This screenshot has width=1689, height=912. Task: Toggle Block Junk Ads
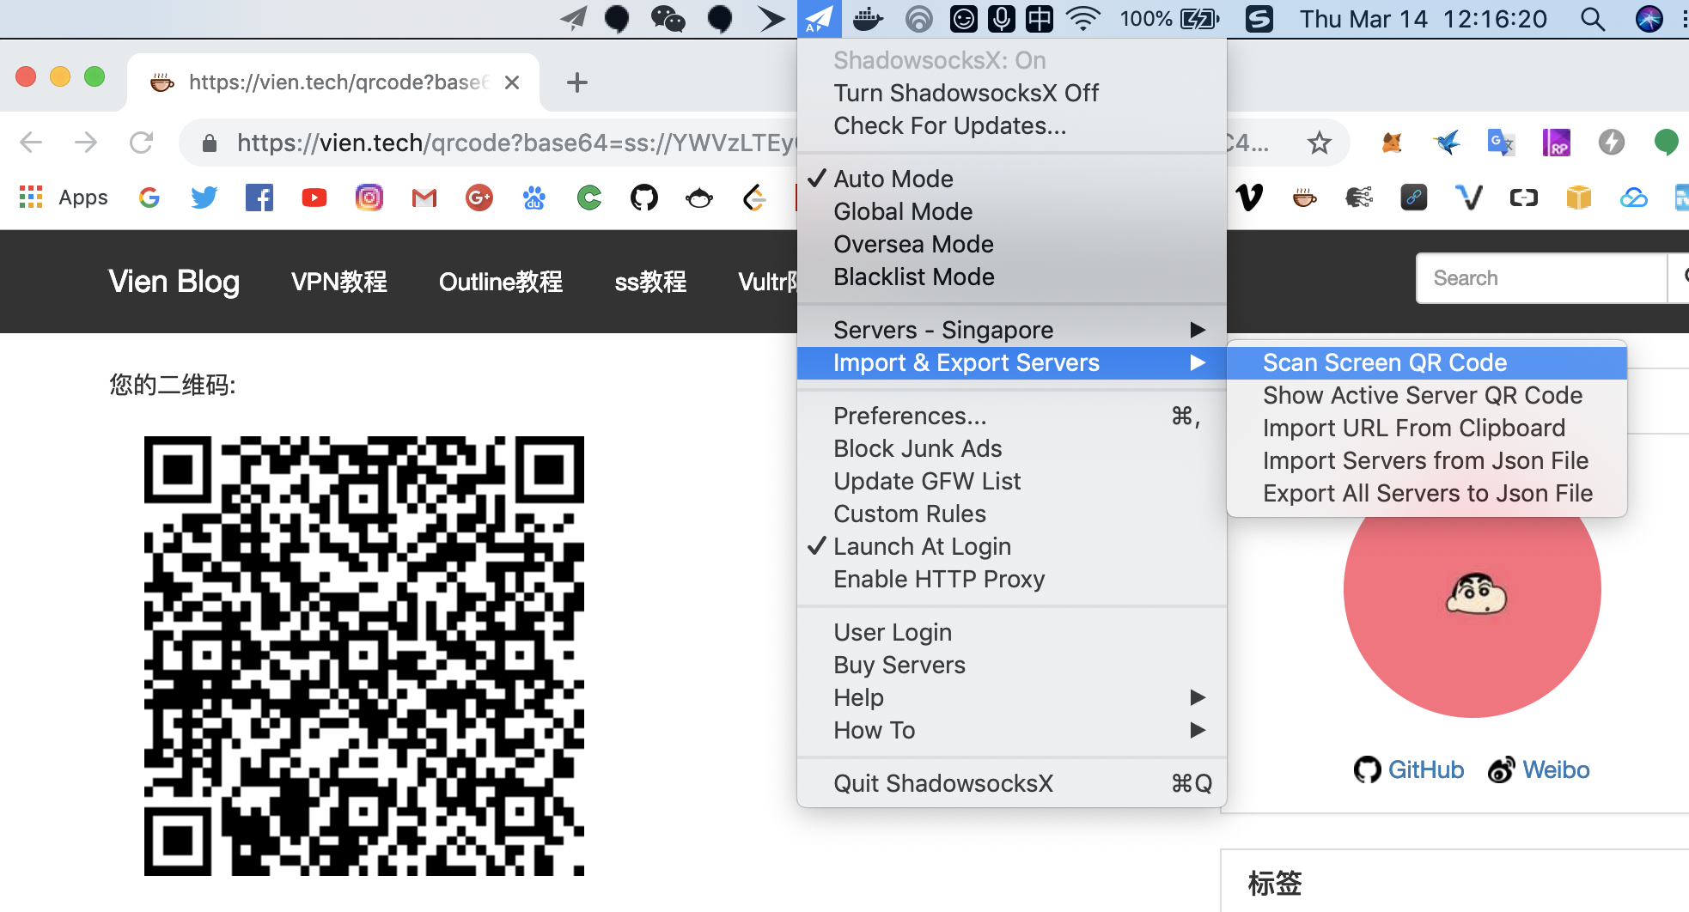point(1012,448)
